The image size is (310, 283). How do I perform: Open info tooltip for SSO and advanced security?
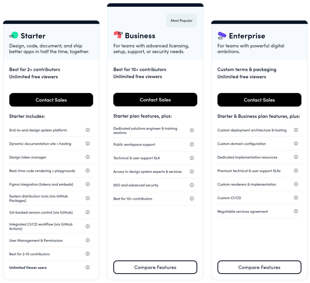[192, 185]
